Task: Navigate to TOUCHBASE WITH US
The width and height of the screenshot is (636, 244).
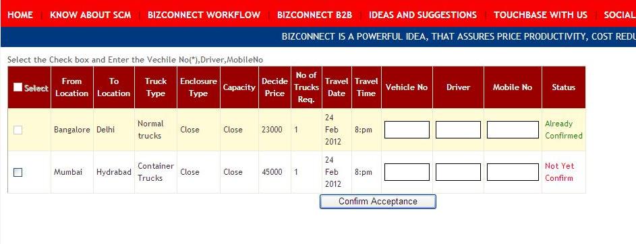Action: 540,15
